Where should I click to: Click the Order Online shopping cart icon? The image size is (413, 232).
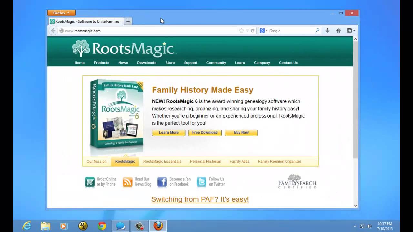tap(89, 182)
